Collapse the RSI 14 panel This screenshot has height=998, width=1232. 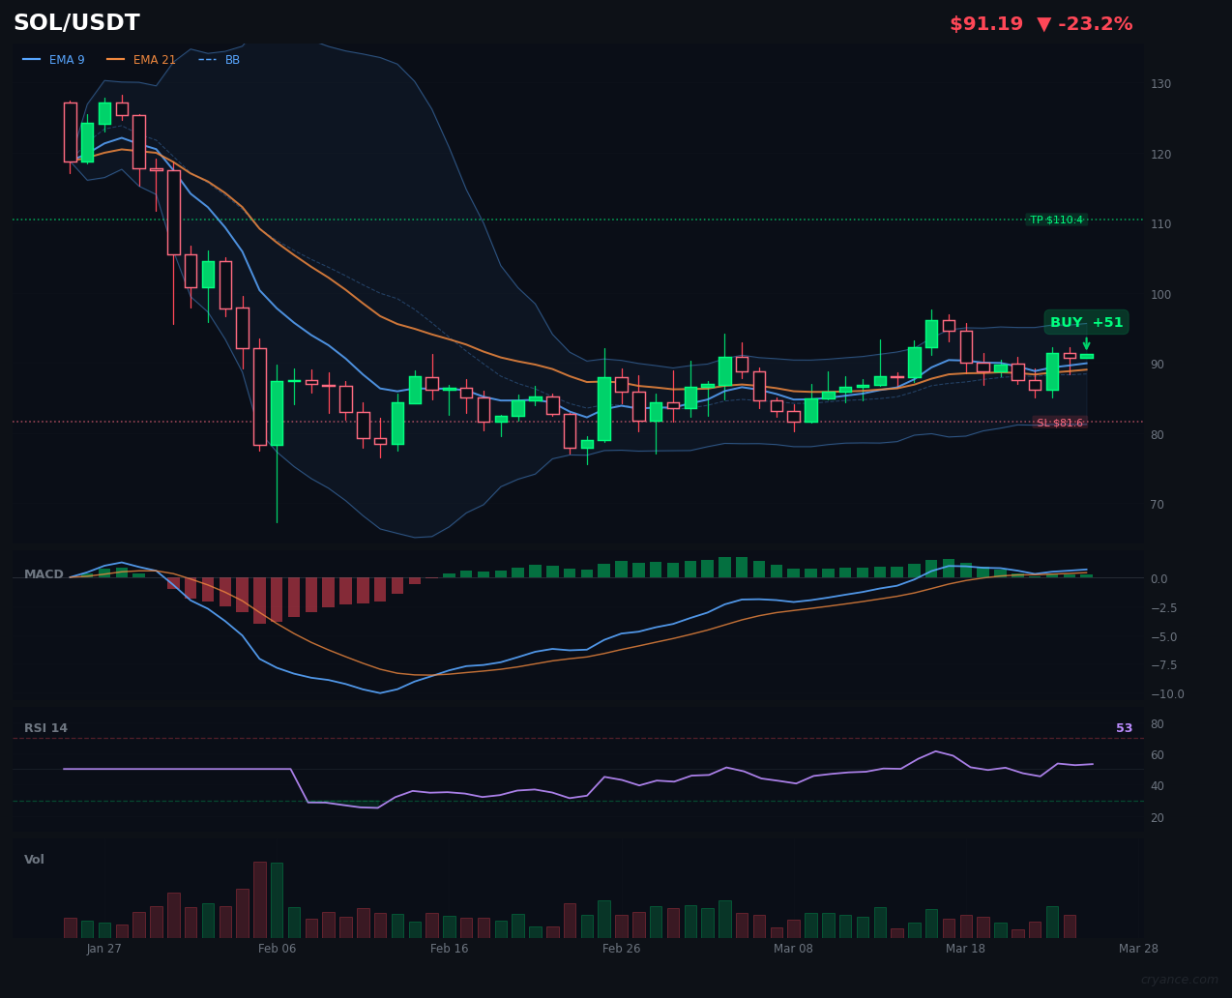tap(45, 727)
